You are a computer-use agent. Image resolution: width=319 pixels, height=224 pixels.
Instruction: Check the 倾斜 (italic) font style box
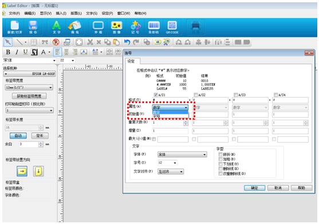(220, 154)
